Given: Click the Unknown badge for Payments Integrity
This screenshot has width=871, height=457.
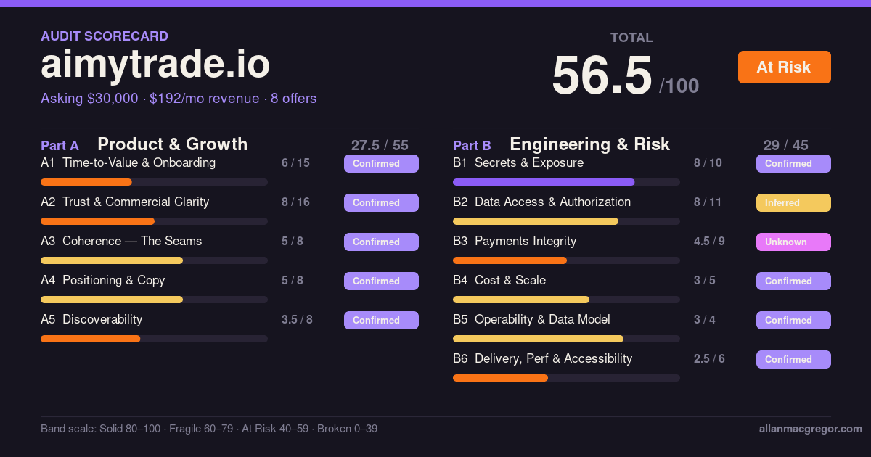Looking at the screenshot, I should pyautogui.click(x=793, y=242).
